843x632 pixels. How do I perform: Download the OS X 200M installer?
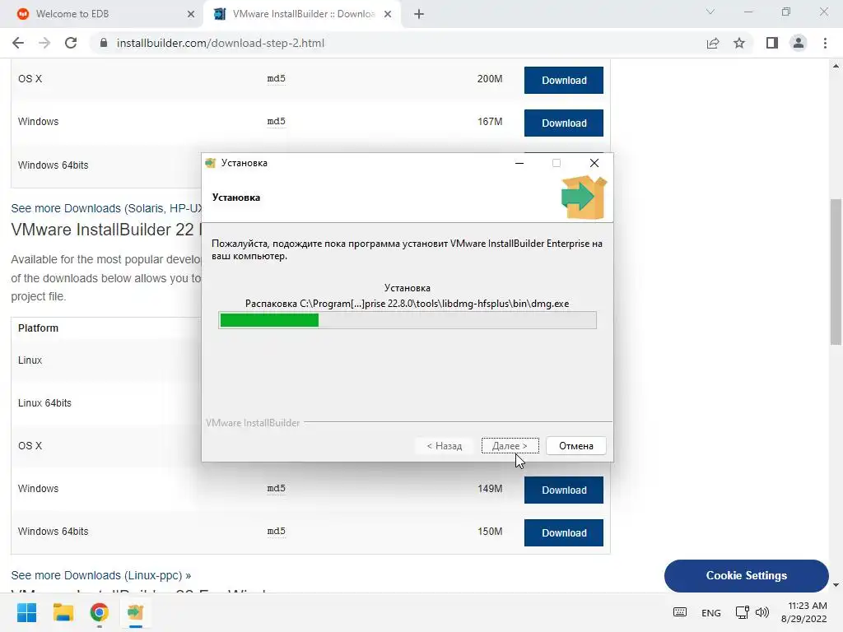pos(563,80)
